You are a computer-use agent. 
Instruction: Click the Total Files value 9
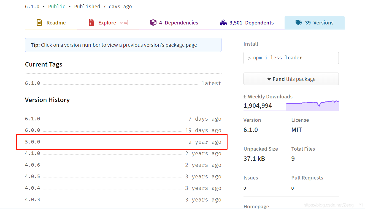[293, 159]
